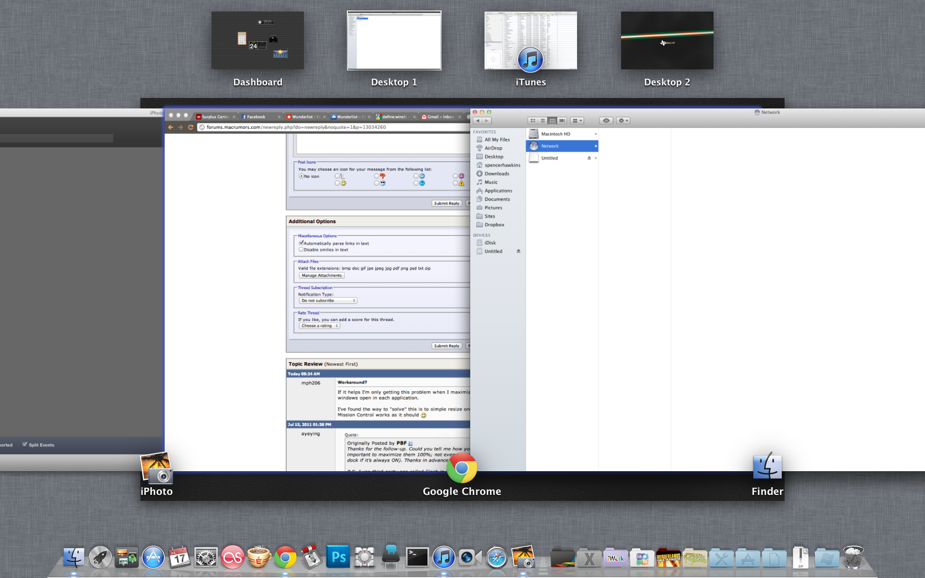Switch to the Gmail - Inbox tab
This screenshot has height=578, width=925.
click(x=442, y=117)
